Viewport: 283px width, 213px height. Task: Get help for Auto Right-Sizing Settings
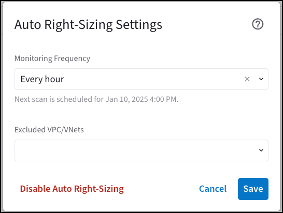pyautogui.click(x=258, y=24)
